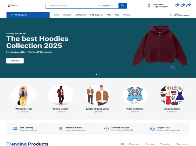Click the Trenviq logo
The width and height of the screenshot is (196, 146).
pyautogui.click(x=13, y=6)
